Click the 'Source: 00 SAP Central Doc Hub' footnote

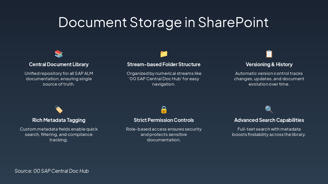coord(52,171)
